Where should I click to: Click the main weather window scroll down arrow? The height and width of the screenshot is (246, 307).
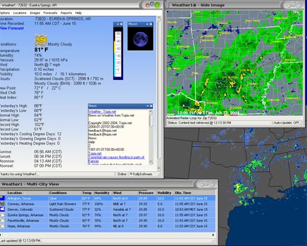pyautogui.click(x=159, y=169)
